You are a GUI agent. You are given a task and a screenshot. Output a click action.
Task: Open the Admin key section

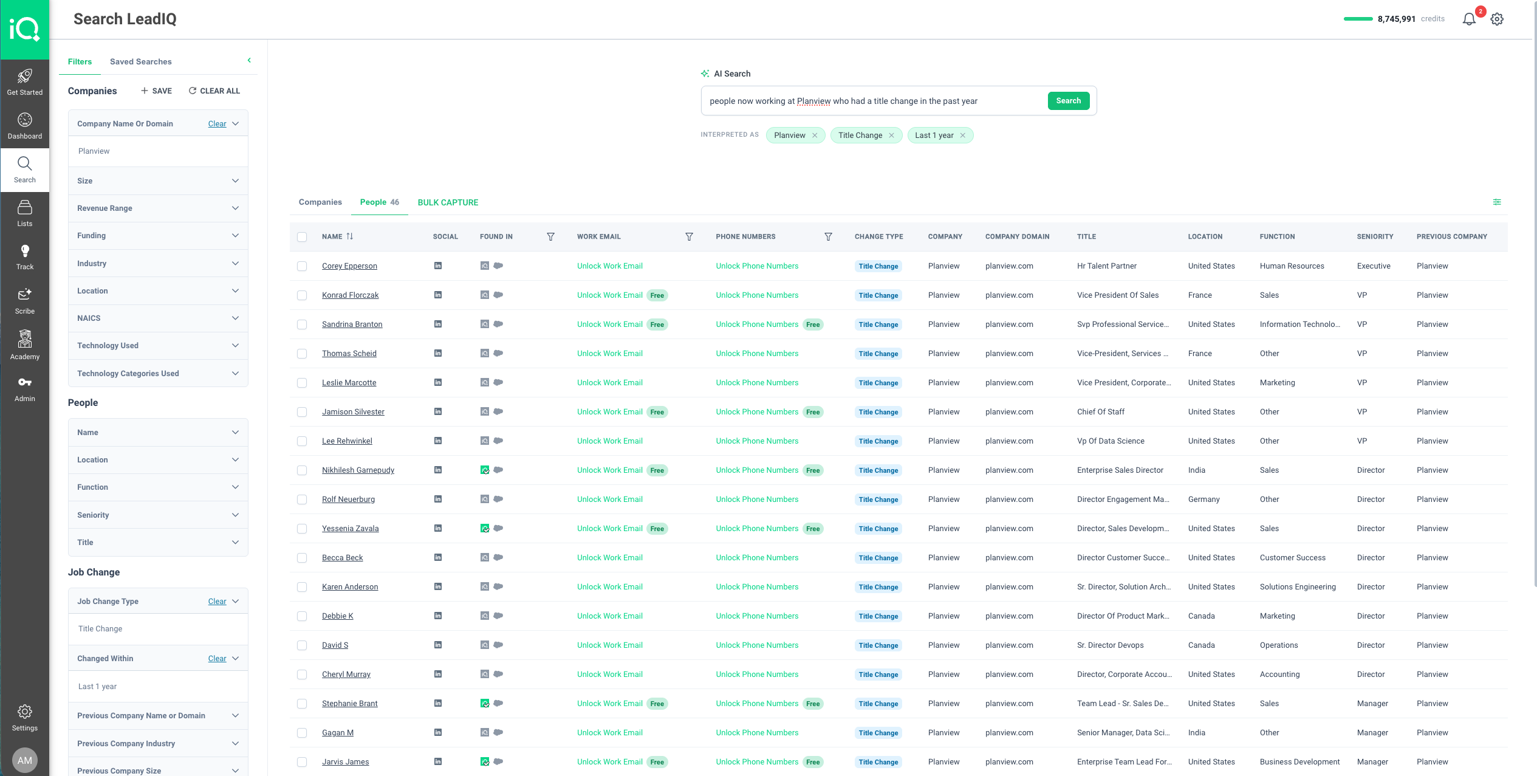point(24,389)
